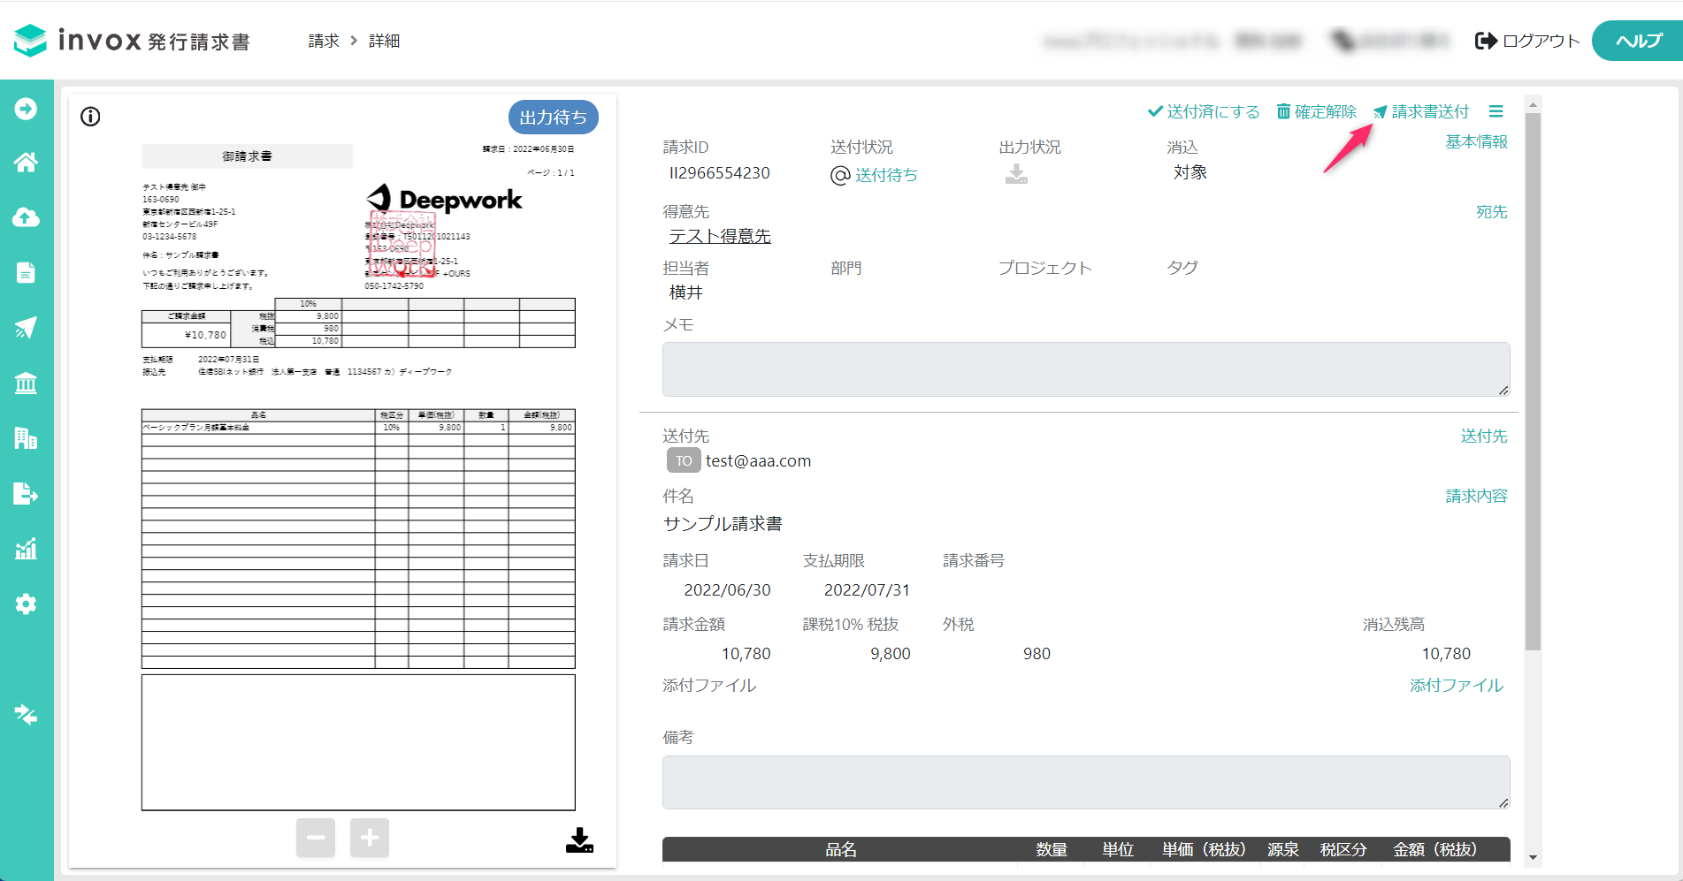1683x881 pixels.
Task: Click 請求書送付 to send the invoice
Action: [1421, 111]
